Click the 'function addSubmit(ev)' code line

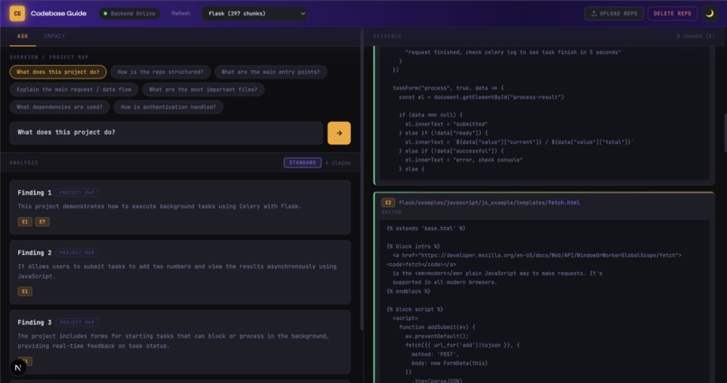pos(437,327)
